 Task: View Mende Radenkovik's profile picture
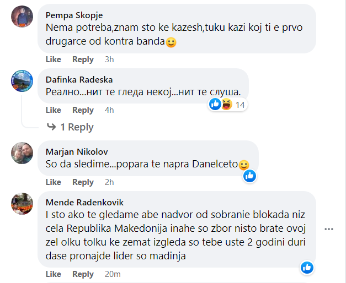pos(22,203)
